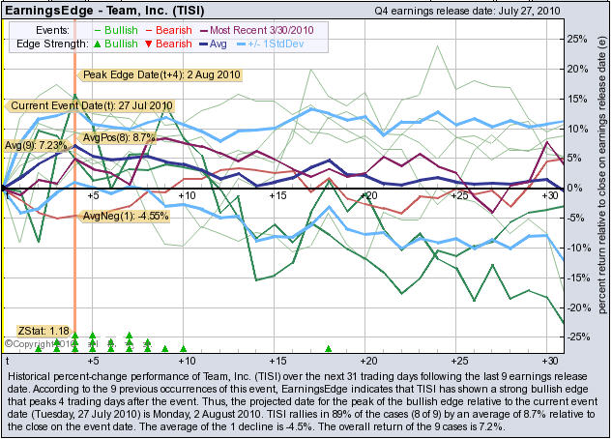Click the green 'Bullish' Events legend entry

[116, 30]
